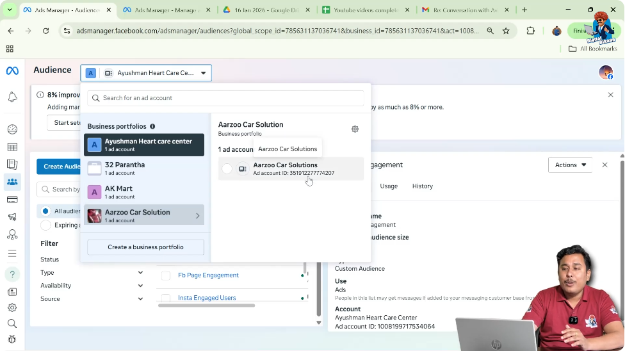Go back with browser back arrow
Viewport: 625px width, 351px height.
(11, 31)
